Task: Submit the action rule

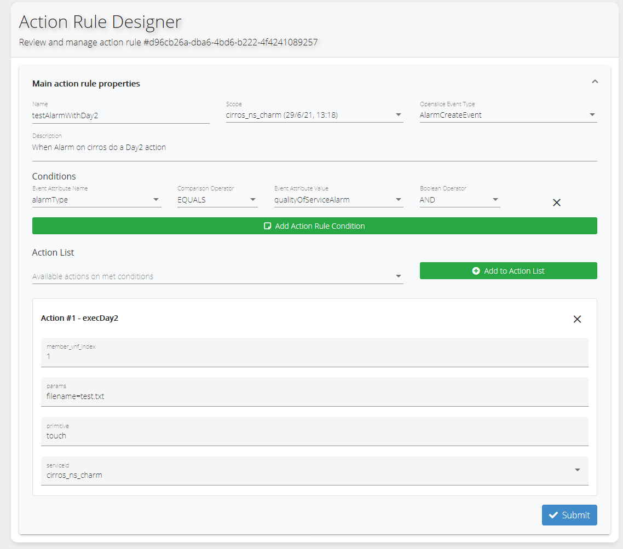Action: tap(569, 515)
